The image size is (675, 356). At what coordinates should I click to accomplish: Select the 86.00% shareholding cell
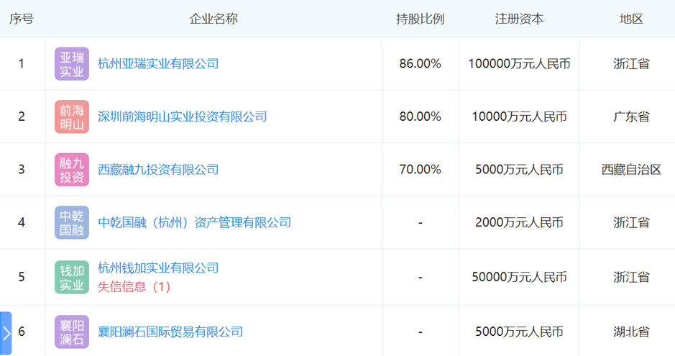click(420, 64)
